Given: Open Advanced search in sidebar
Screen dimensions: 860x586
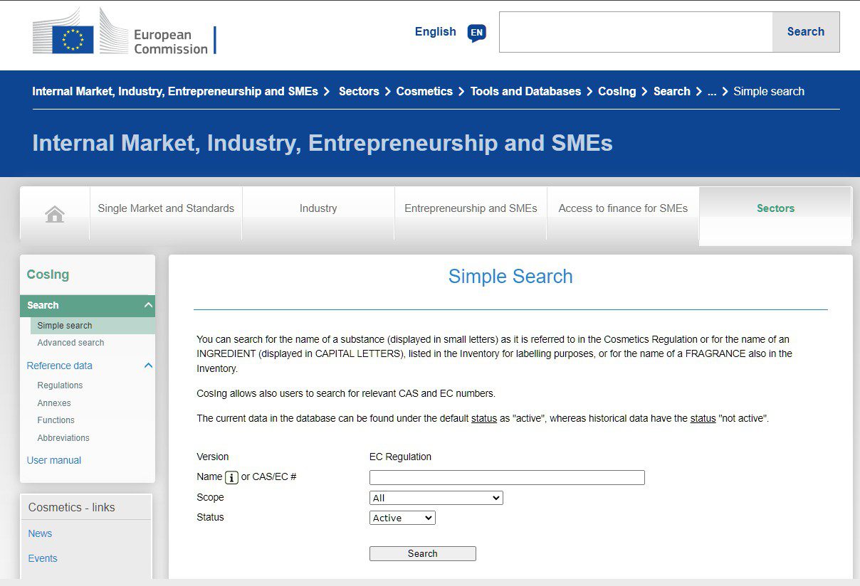Looking at the screenshot, I should 70,343.
